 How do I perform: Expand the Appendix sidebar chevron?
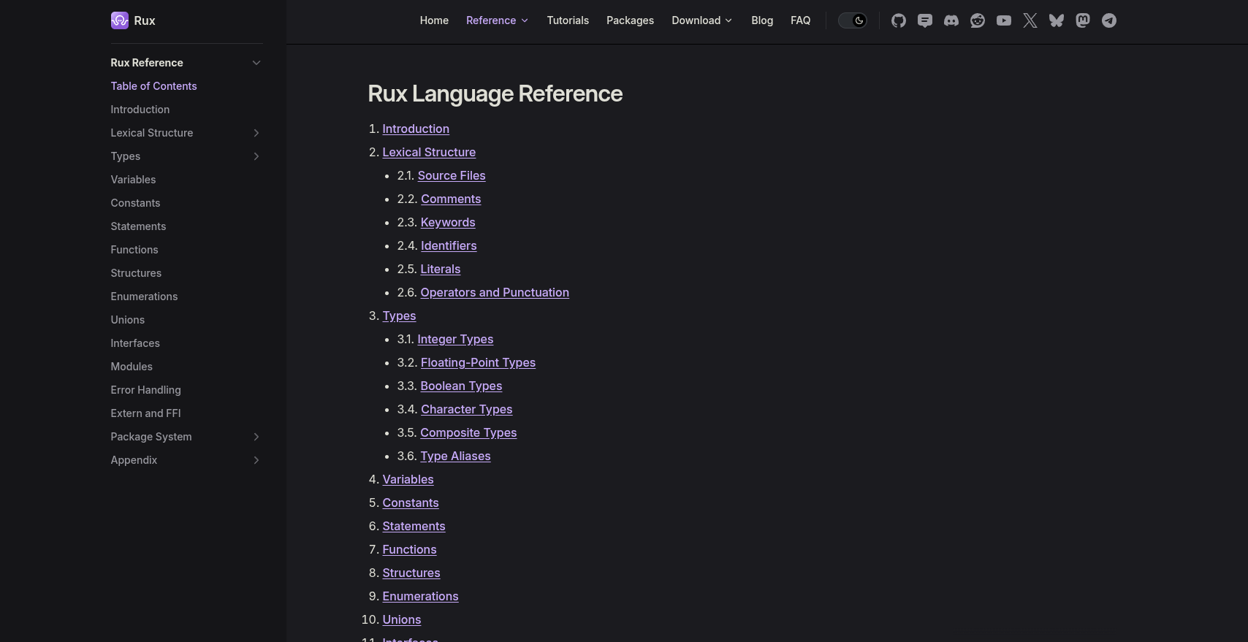[256, 460]
